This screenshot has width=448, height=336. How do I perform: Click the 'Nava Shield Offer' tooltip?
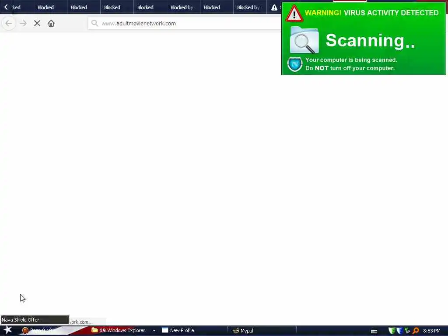pyautogui.click(x=35, y=320)
